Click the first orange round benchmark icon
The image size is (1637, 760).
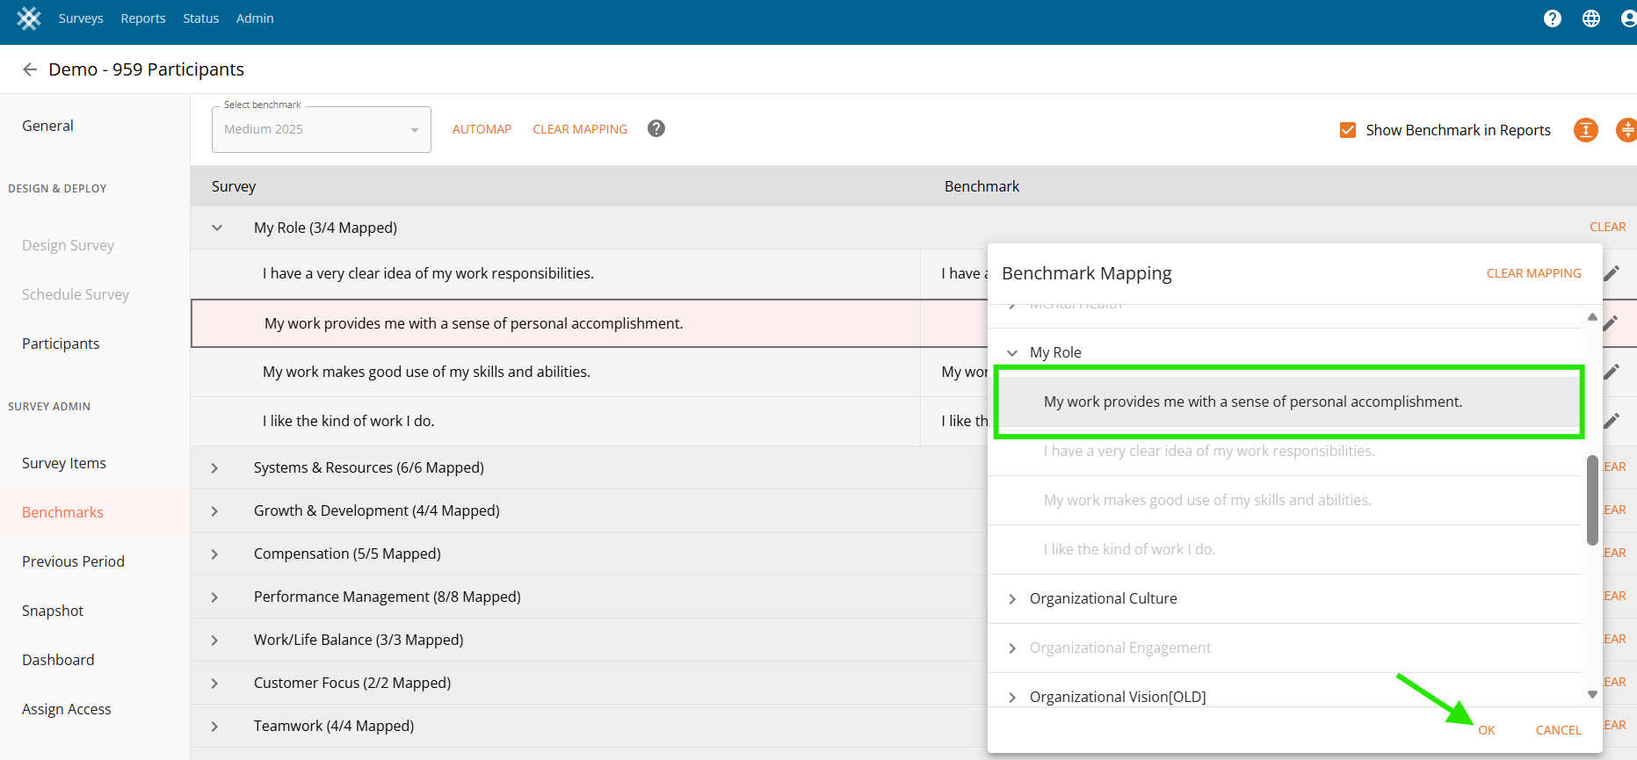click(x=1585, y=130)
